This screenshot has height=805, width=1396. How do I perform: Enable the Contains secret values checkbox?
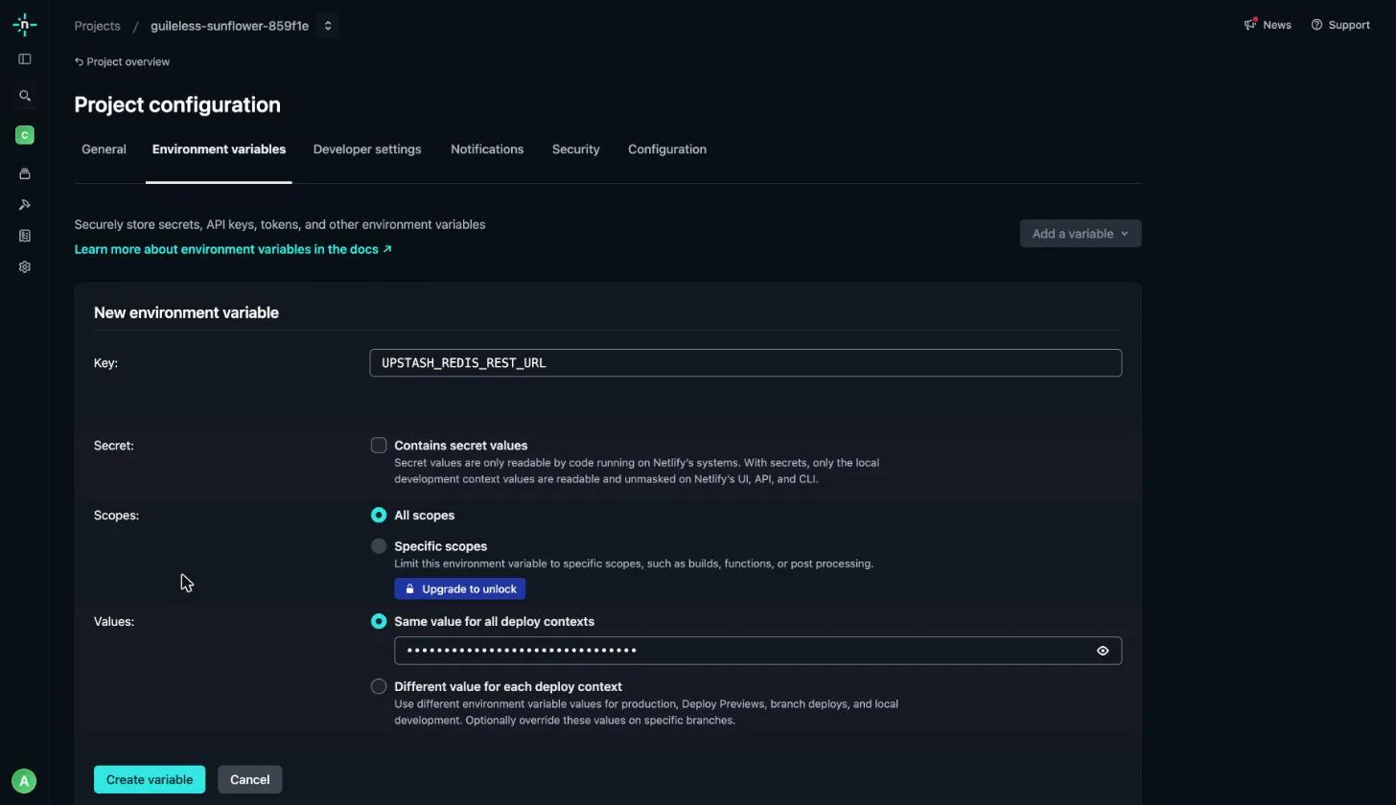click(379, 446)
